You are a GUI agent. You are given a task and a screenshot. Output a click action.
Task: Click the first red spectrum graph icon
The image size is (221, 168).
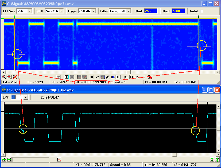point(79,77)
